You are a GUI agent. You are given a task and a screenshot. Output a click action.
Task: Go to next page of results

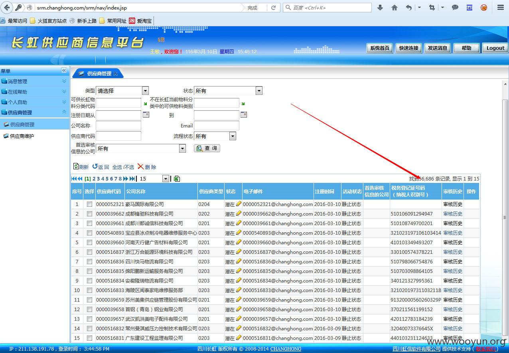click(126, 179)
